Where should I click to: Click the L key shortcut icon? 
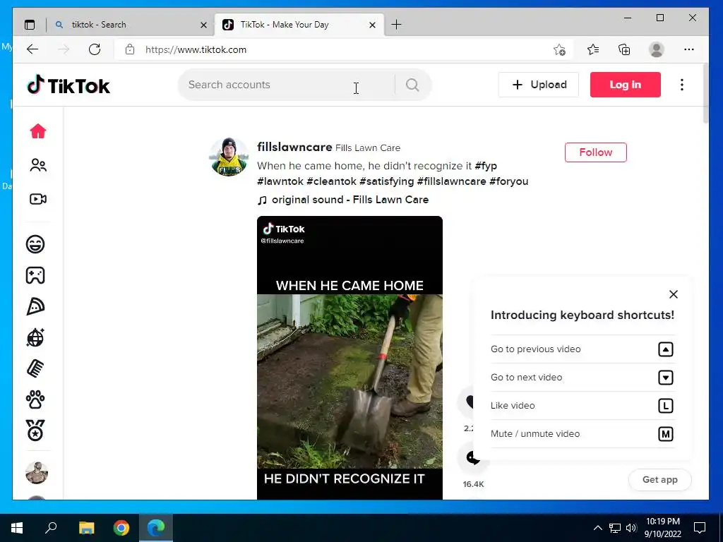tap(665, 406)
